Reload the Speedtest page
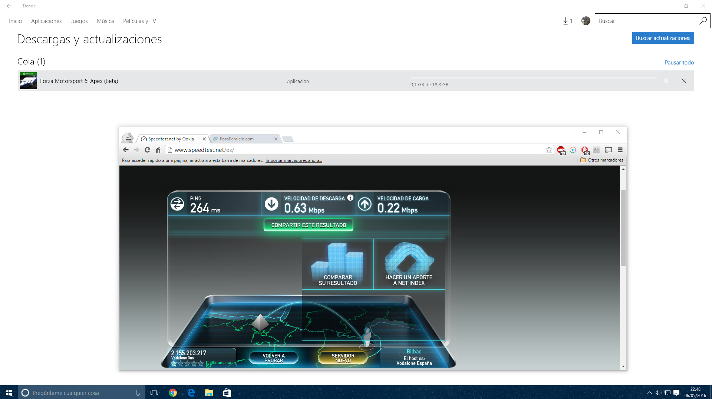 click(x=147, y=150)
